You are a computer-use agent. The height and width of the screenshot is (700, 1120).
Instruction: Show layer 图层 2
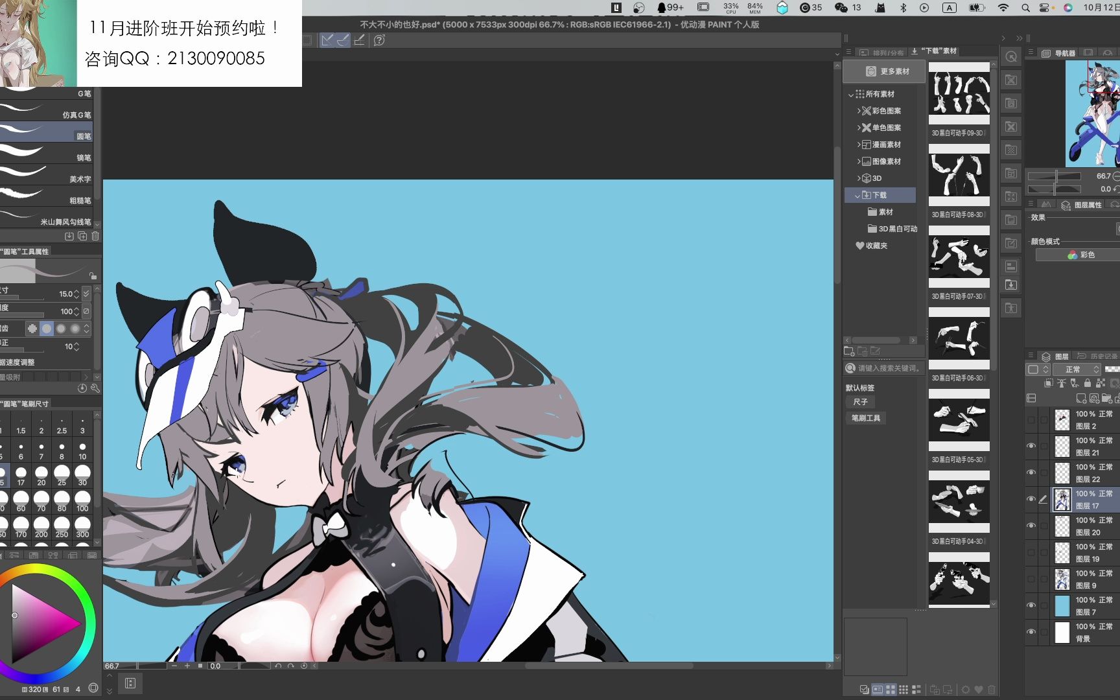(1031, 419)
